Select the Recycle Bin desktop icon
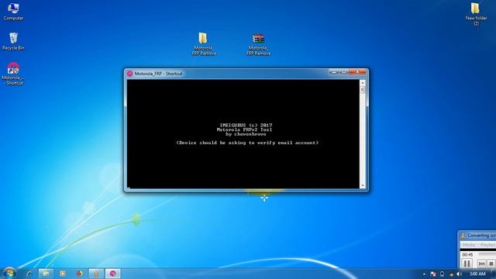Image resolution: width=496 pixels, height=279 pixels. tap(13, 41)
